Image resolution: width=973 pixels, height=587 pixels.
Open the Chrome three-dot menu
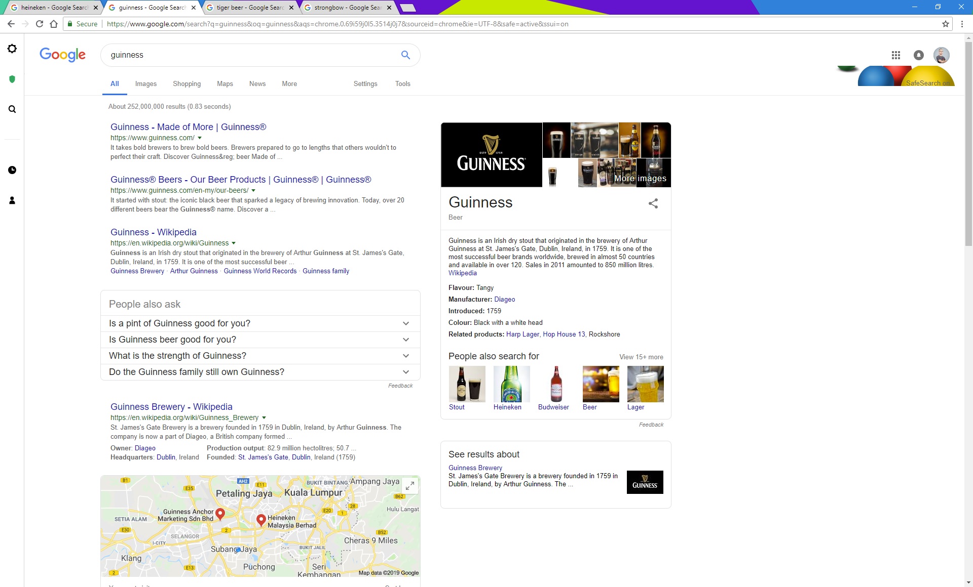962,24
